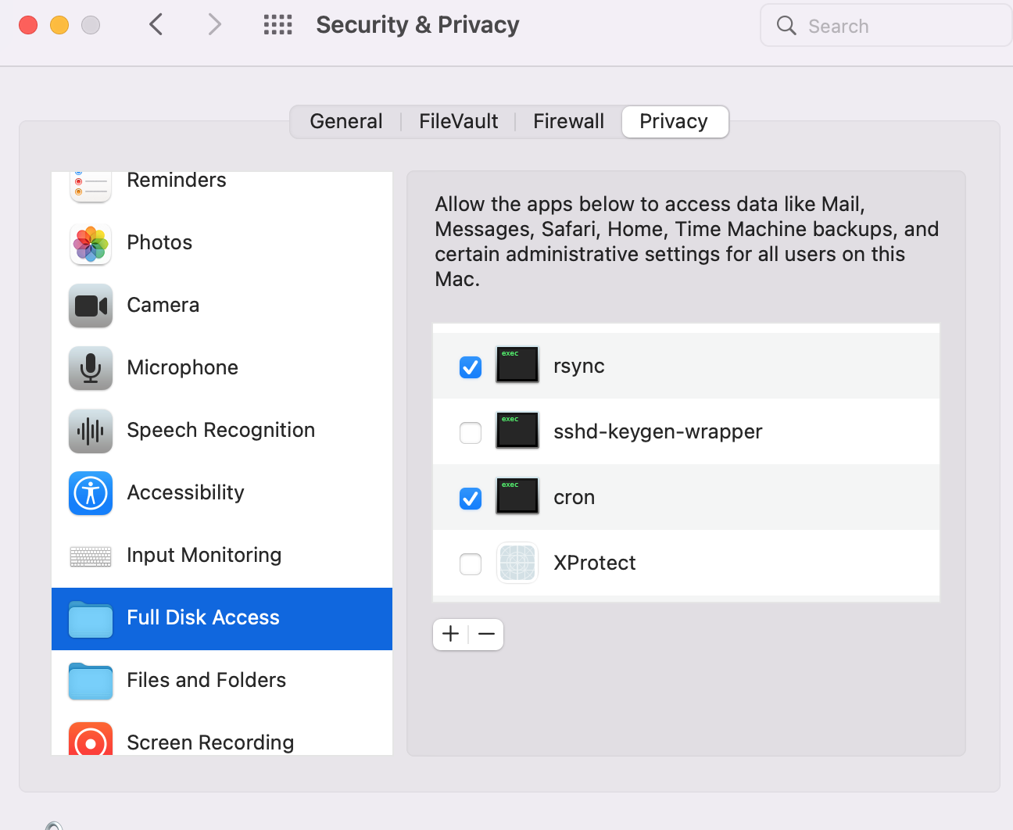
Task: Go back using the back arrow
Action: [x=156, y=25]
